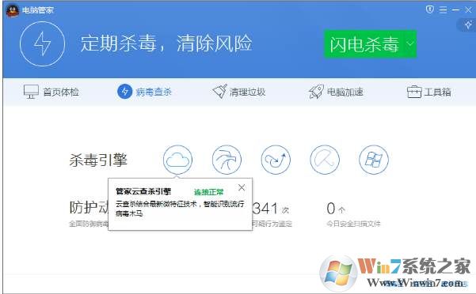Start scan with the green 闪电杀毒 button
This screenshot has height=294, width=476.
tap(364, 44)
